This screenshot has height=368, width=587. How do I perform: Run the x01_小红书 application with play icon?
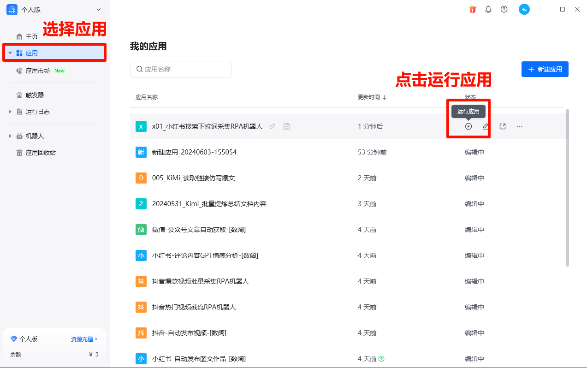tap(468, 126)
